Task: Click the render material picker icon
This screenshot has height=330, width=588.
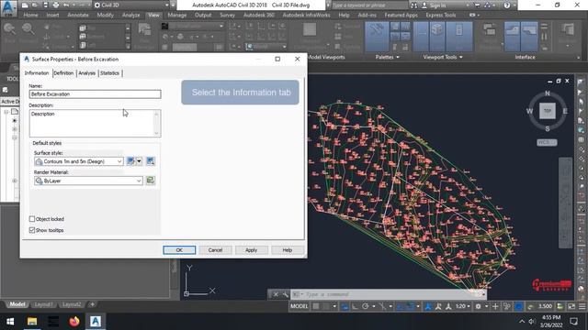Action: coord(151,181)
